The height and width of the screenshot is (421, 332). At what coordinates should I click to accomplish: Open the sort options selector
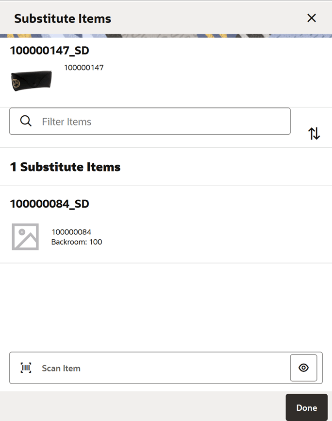(314, 133)
